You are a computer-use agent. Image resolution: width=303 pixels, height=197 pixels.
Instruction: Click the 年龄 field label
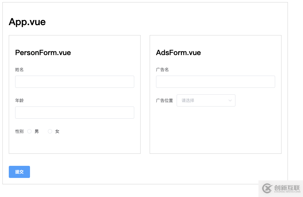coord(19,100)
